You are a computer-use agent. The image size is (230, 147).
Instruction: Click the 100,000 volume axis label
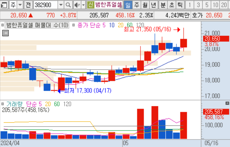214,125
